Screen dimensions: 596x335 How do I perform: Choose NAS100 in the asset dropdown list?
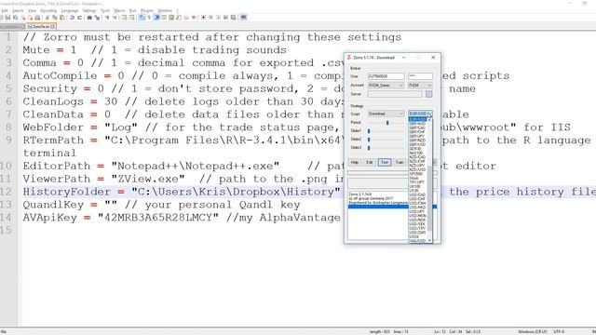(417, 153)
